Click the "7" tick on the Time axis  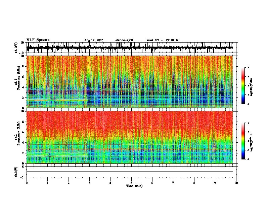tap(173, 183)
